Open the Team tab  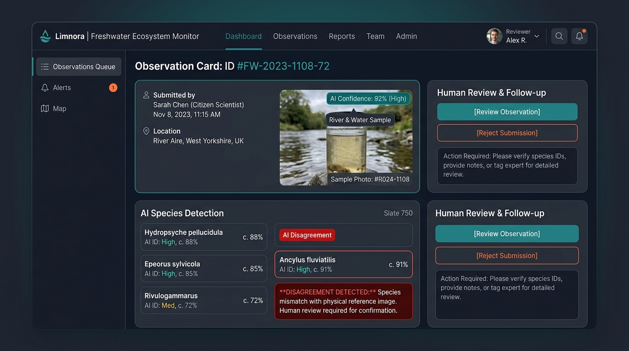click(375, 36)
